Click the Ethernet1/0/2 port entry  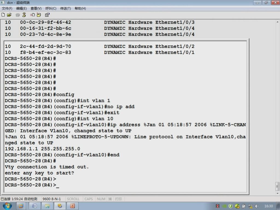(175, 46)
